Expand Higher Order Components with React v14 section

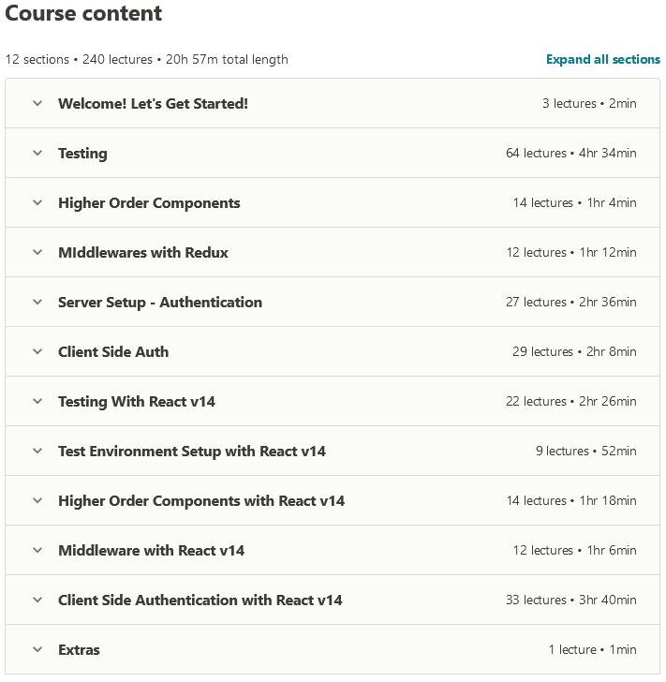coord(37,500)
